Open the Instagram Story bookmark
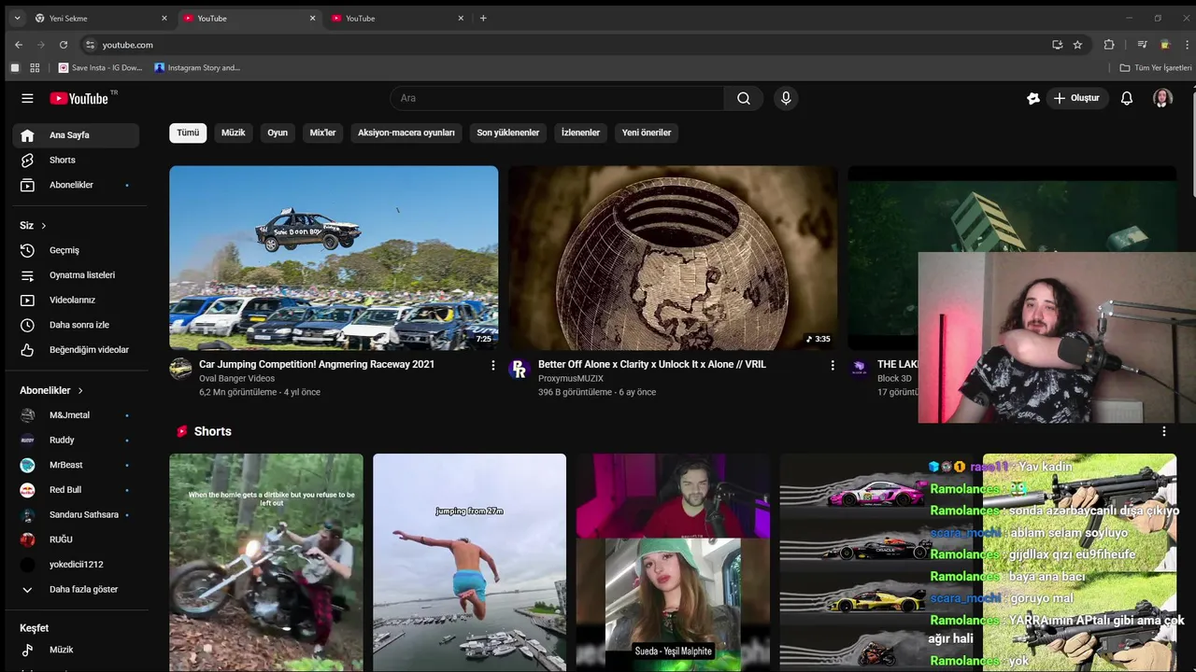Screen dimensions: 1196x672 [x=198, y=68]
